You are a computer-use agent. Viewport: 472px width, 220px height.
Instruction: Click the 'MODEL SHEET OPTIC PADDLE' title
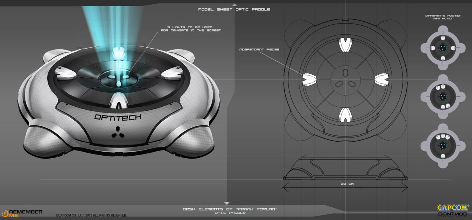[234, 9]
